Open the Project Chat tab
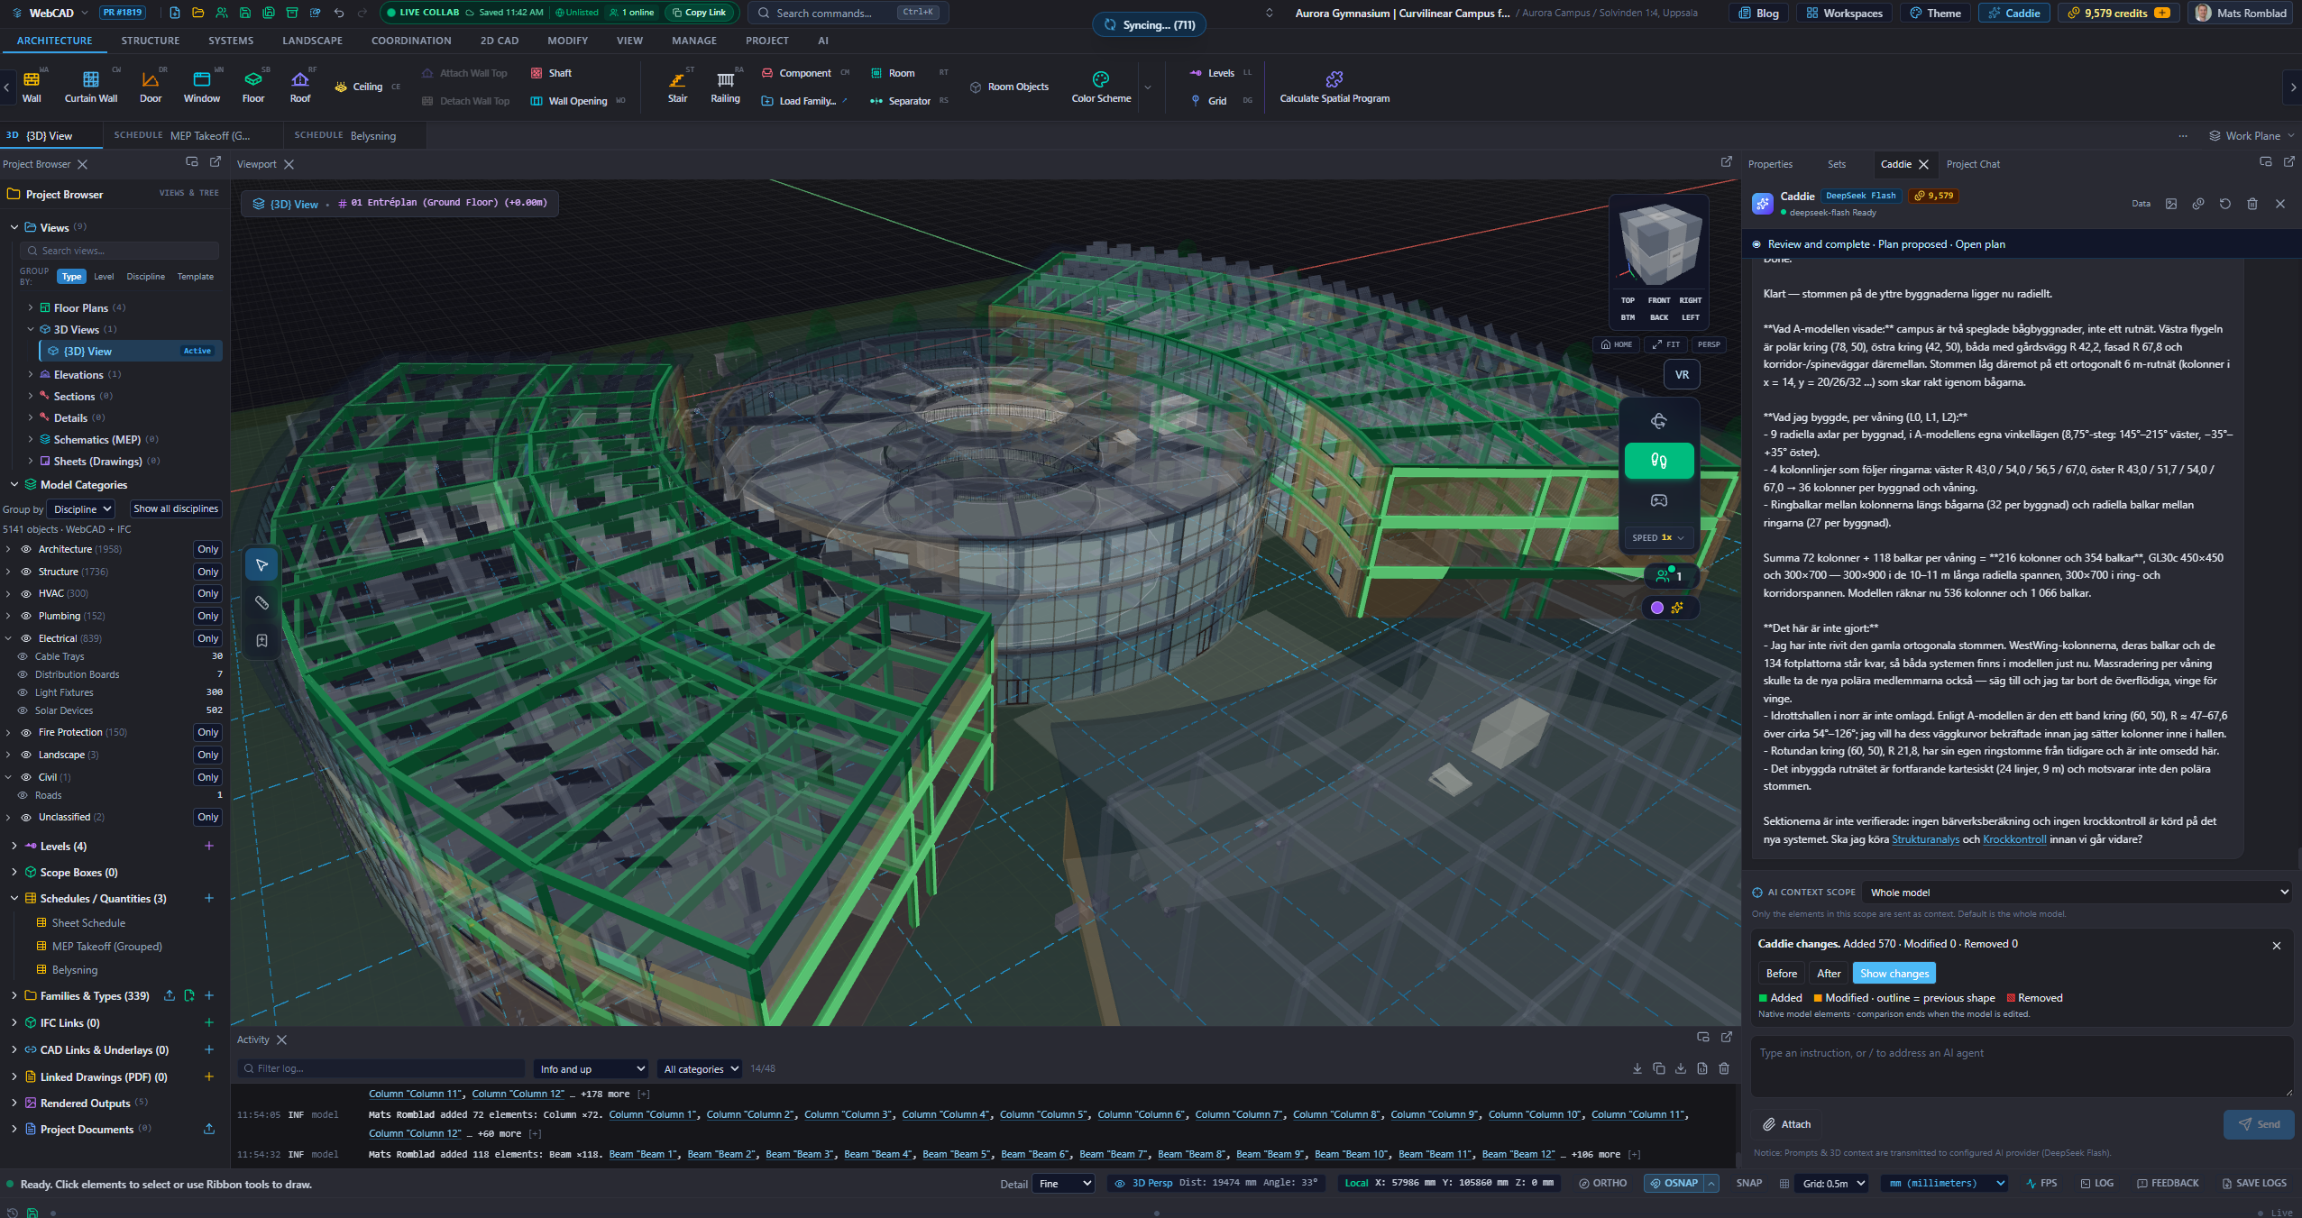 pyautogui.click(x=1973, y=164)
